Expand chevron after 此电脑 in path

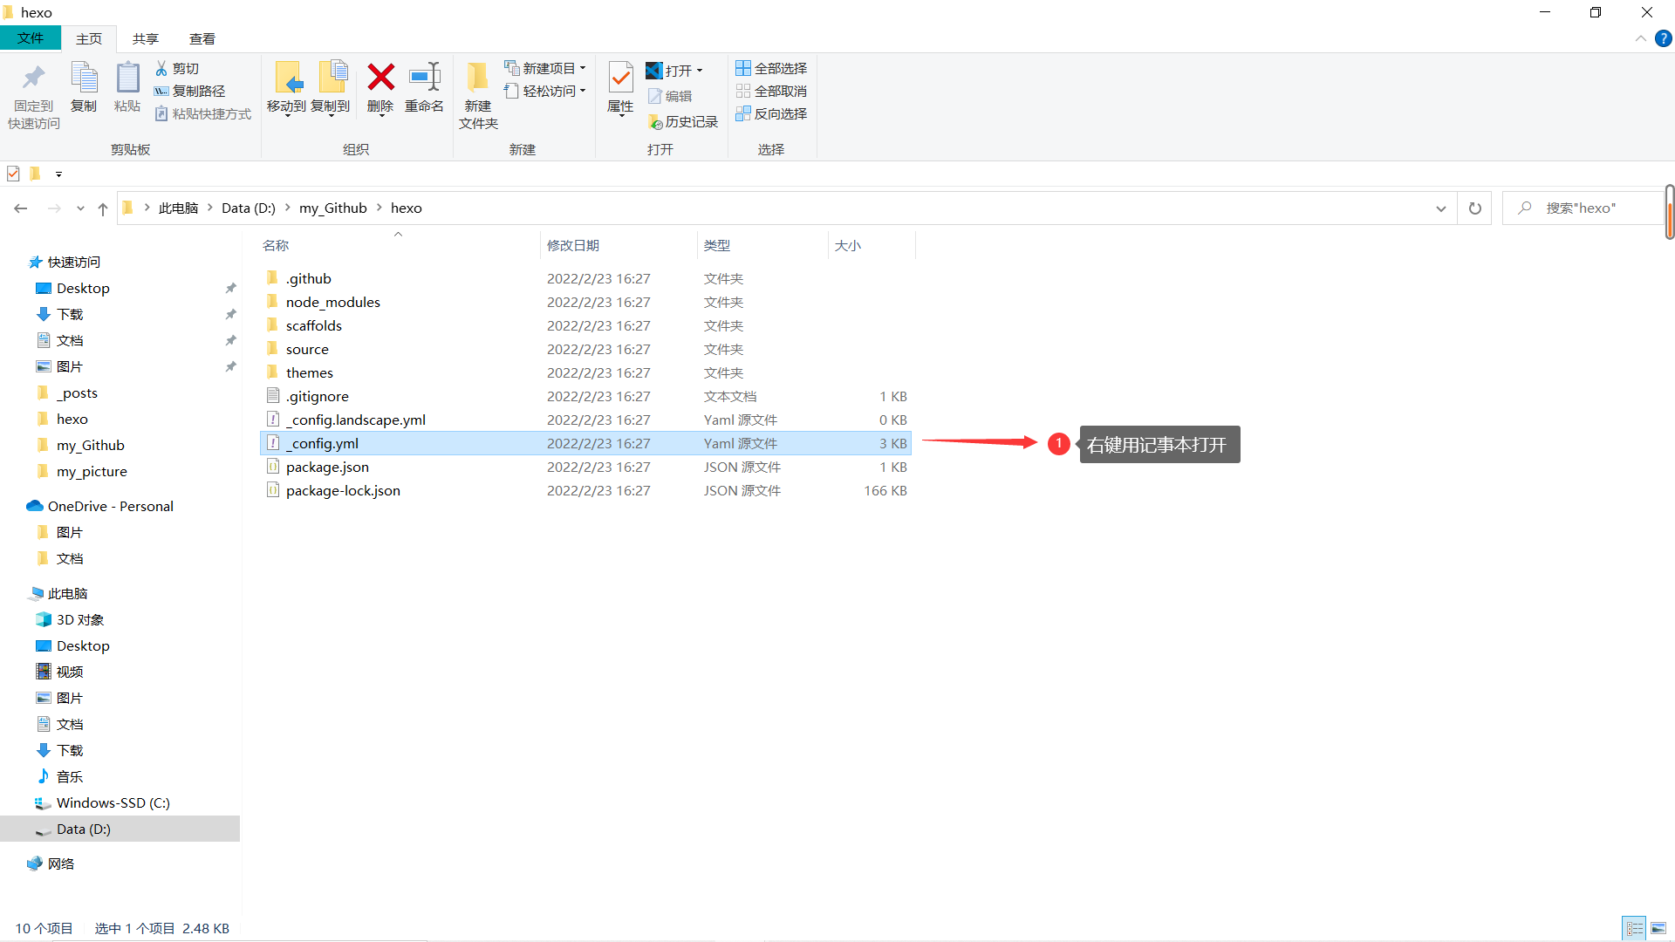tap(210, 208)
